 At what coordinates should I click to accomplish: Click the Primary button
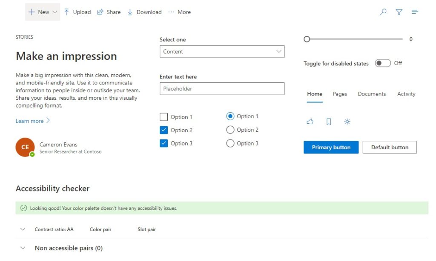(x=331, y=147)
